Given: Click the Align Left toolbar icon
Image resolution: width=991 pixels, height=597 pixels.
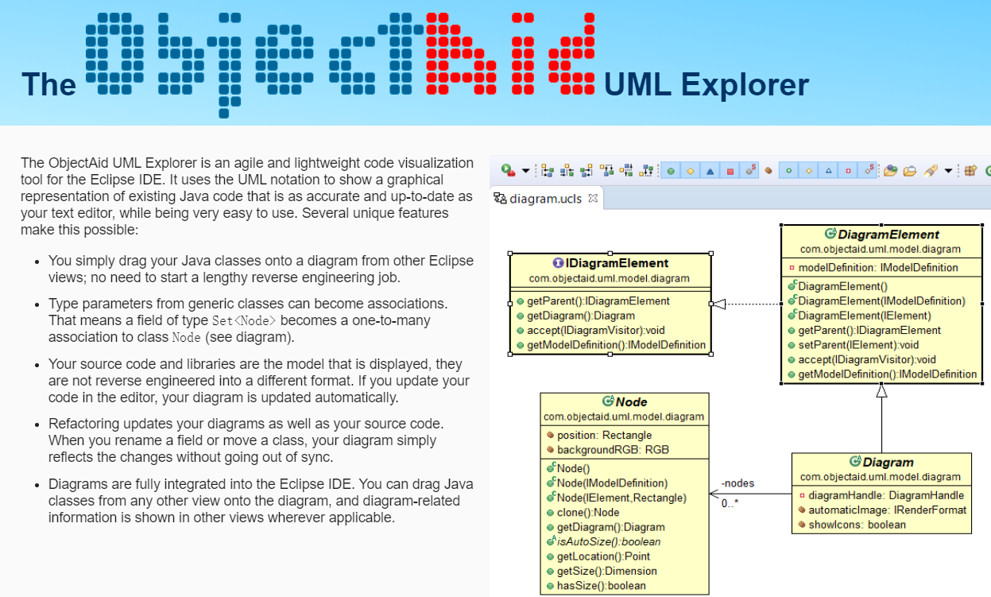Looking at the screenshot, I should click(547, 171).
